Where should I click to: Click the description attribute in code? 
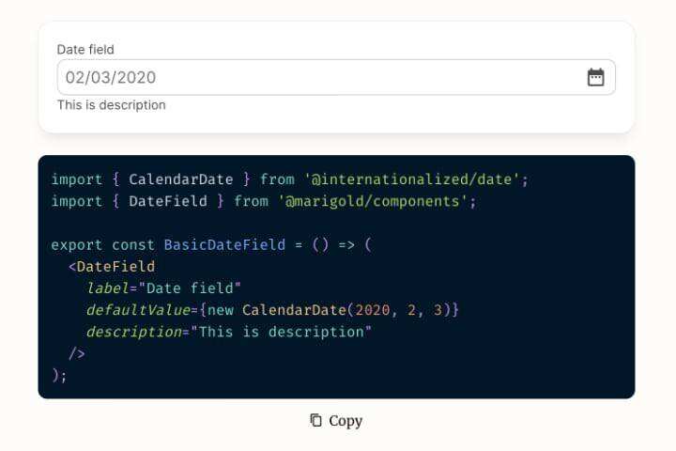pyautogui.click(x=133, y=332)
